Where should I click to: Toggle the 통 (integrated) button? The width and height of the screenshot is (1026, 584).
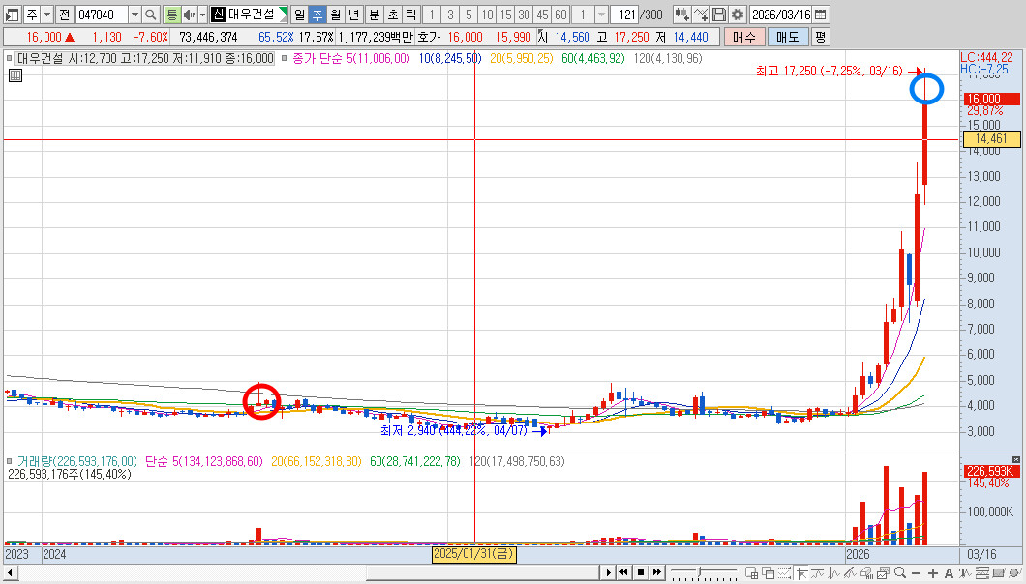click(x=171, y=15)
